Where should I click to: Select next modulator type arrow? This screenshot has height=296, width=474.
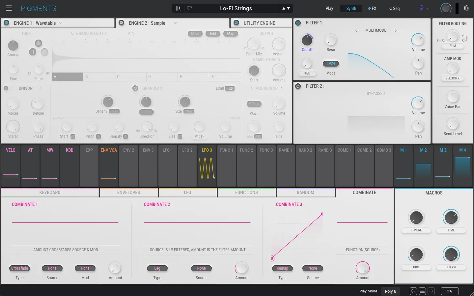click(282, 88)
